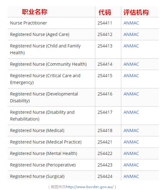Click Registered Nurse (Aged Care) text
This screenshot has width=161, height=190.
click(40, 34)
